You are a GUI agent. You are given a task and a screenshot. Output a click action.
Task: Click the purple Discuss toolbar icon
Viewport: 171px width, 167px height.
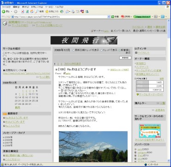(82, 12)
